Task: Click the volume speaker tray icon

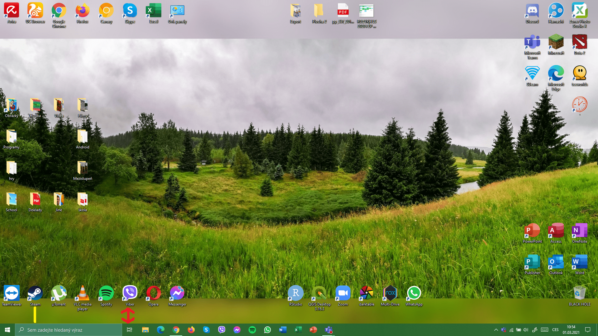Action: (x=526, y=330)
